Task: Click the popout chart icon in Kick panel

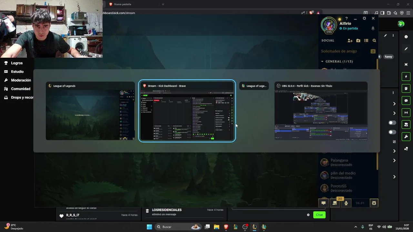Action: [394, 141]
